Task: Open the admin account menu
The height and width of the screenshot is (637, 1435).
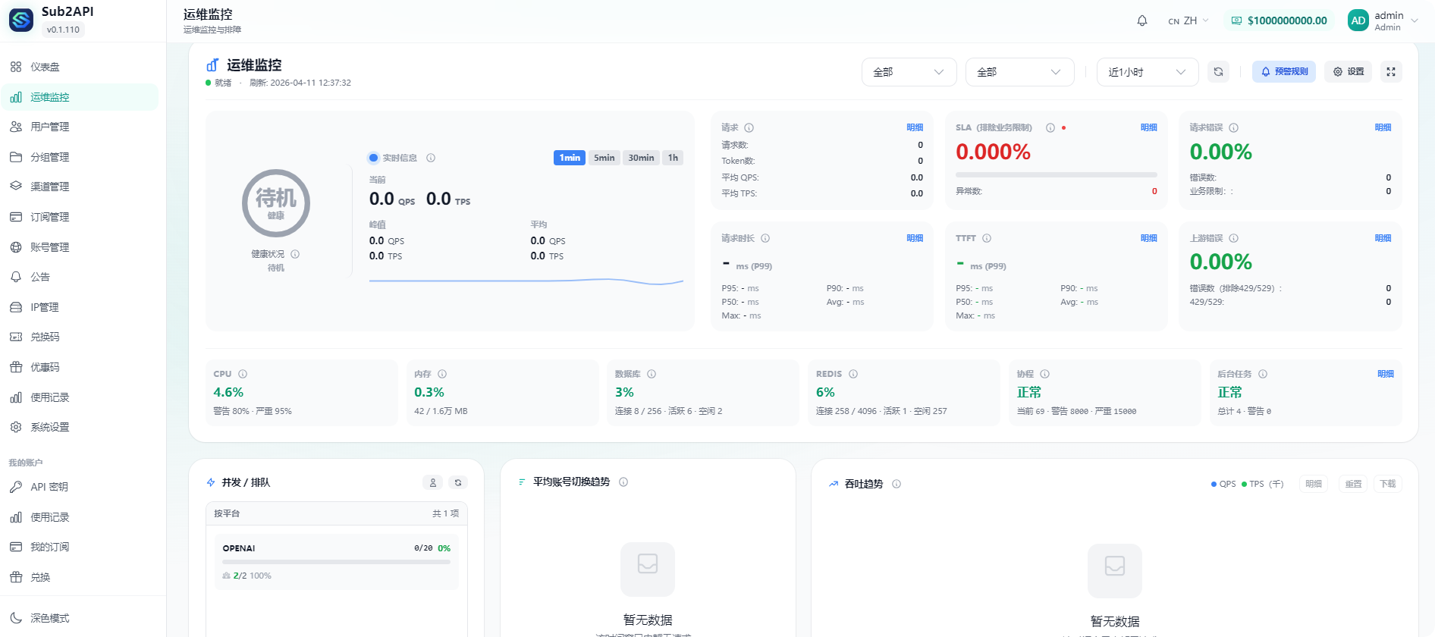Action: pos(1383,20)
